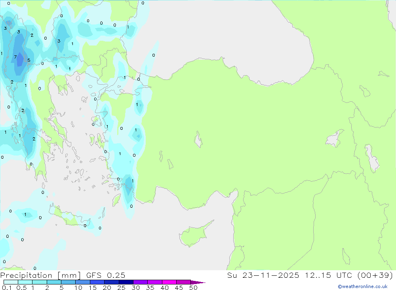This screenshot has width=396, height=290.
Task: Click the 25–30 mm navy legend swatch
Action: coord(126,282)
